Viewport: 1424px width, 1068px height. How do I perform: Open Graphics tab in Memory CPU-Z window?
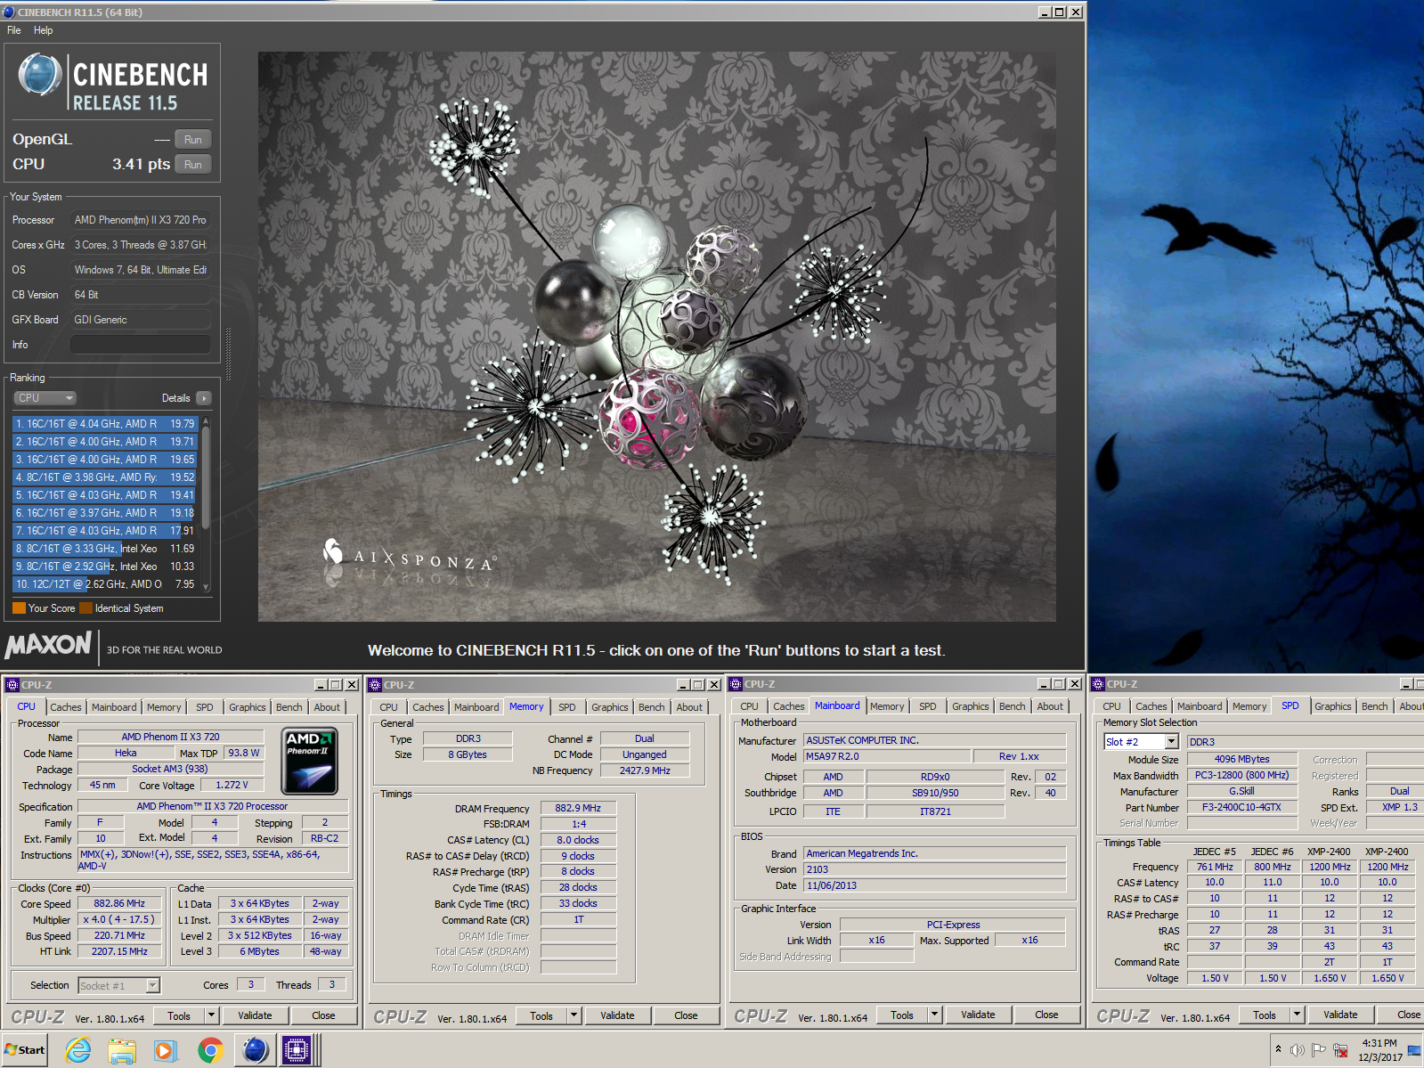click(609, 707)
